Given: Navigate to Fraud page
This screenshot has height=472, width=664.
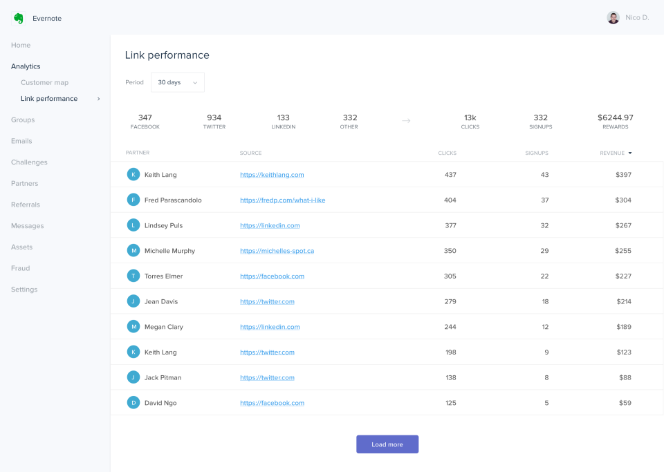Looking at the screenshot, I should (x=20, y=268).
